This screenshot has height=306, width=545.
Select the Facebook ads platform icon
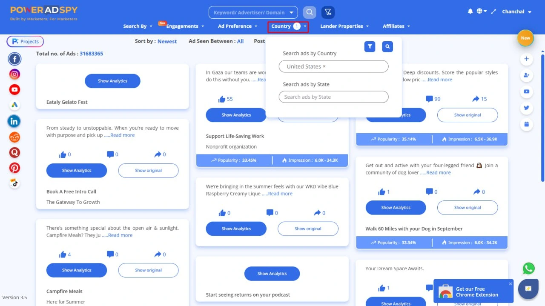[14, 59]
